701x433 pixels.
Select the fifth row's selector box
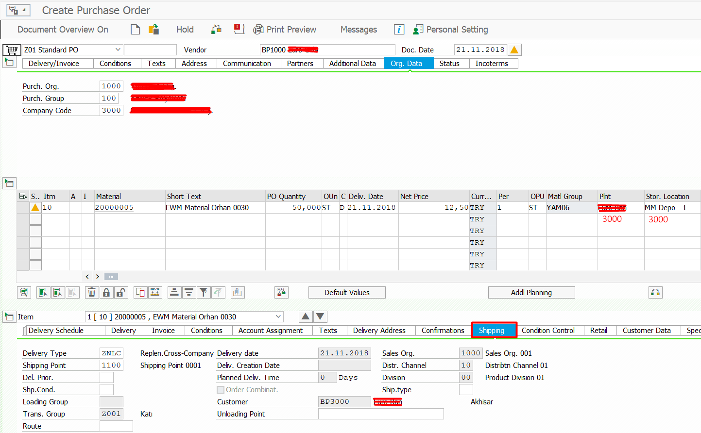(x=35, y=254)
